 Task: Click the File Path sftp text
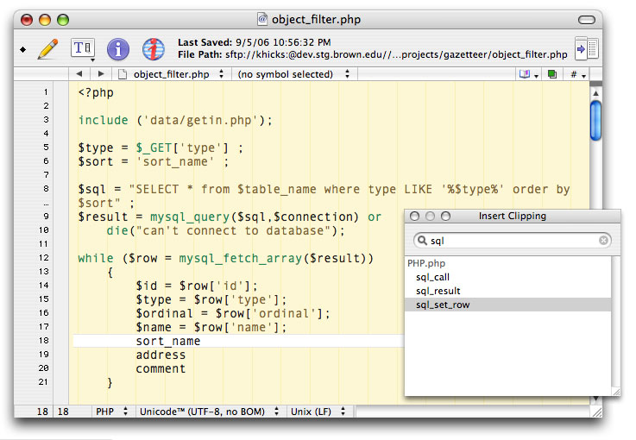372,54
